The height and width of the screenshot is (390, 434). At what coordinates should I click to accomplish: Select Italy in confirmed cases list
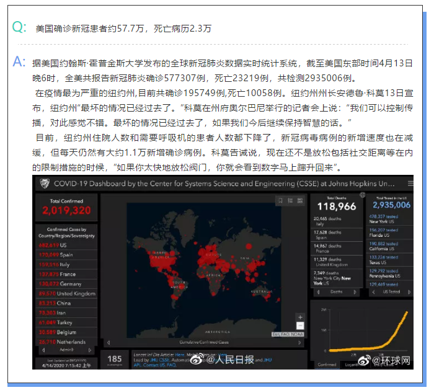click(x=66, y=265)
